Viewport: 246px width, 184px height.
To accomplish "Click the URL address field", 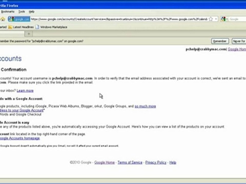I will (119, 19).
